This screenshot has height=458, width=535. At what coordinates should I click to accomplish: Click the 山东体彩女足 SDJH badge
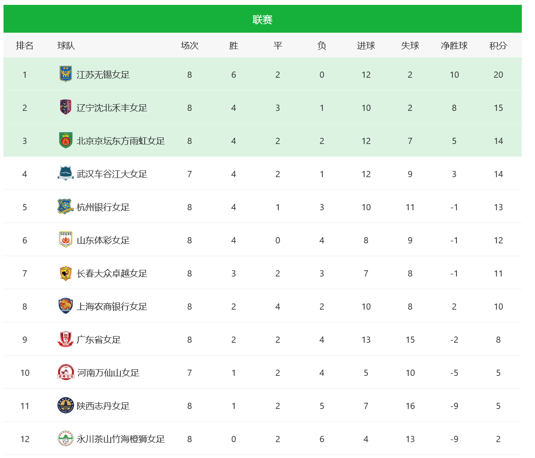[x=66, y=240]
